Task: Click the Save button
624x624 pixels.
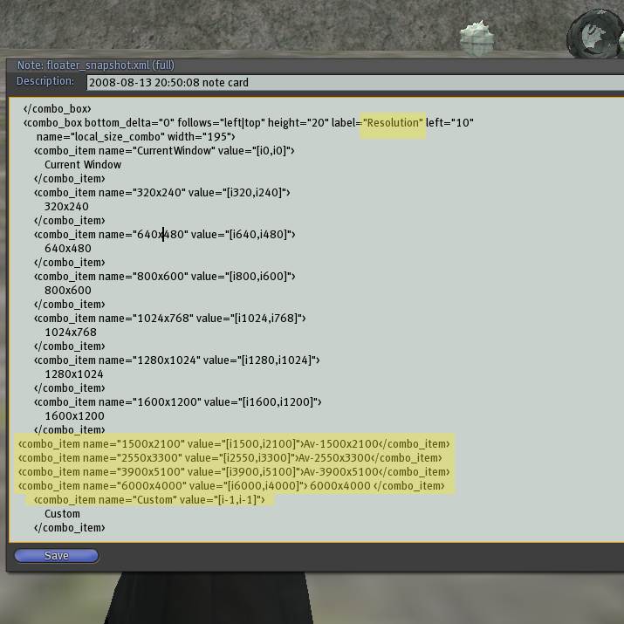Action: [x=56, y=555]
